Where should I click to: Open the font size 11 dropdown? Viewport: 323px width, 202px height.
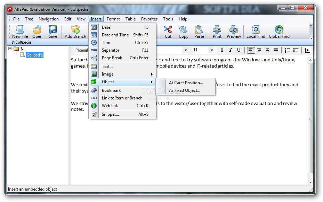click(x=212, y=50)
